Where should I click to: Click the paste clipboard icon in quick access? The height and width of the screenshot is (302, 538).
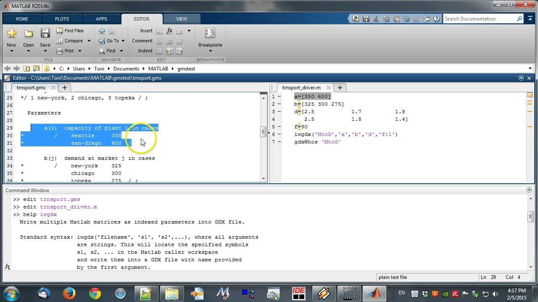click(x=396, y=18)
